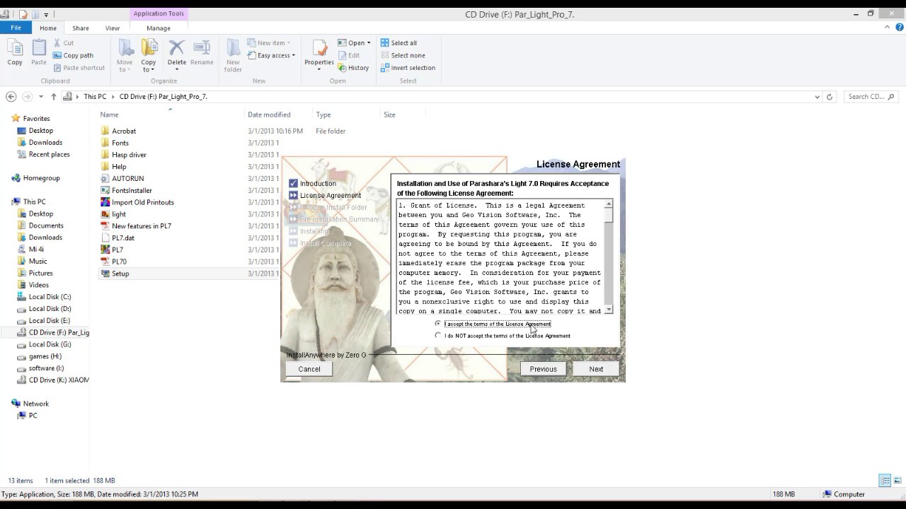The width and height of the screenshot is (906, 509).
Task: Click Invert selection in ribbon
Action: click(x=408, y=68)
